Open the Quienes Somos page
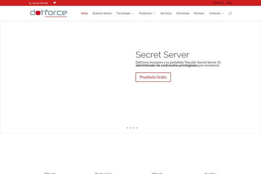This screenshot has height=174, width=261. click(102, 13)
